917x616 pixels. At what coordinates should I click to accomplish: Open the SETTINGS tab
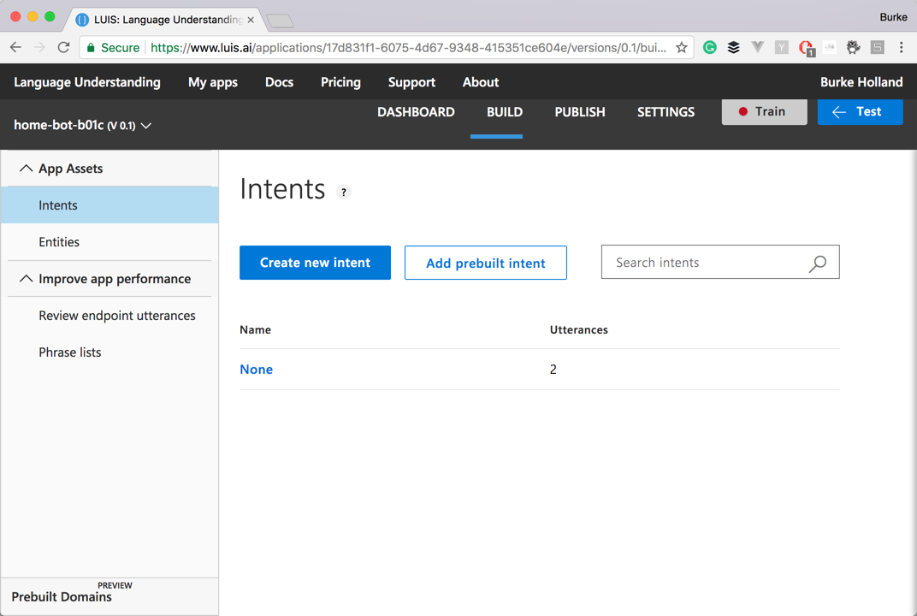[x=666, y=112]
